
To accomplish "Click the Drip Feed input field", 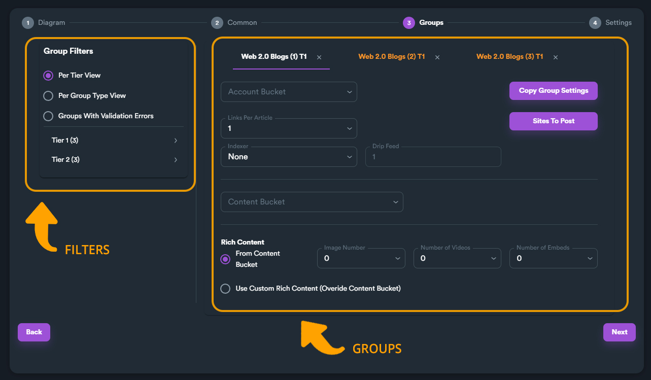I will click(433, 157).
